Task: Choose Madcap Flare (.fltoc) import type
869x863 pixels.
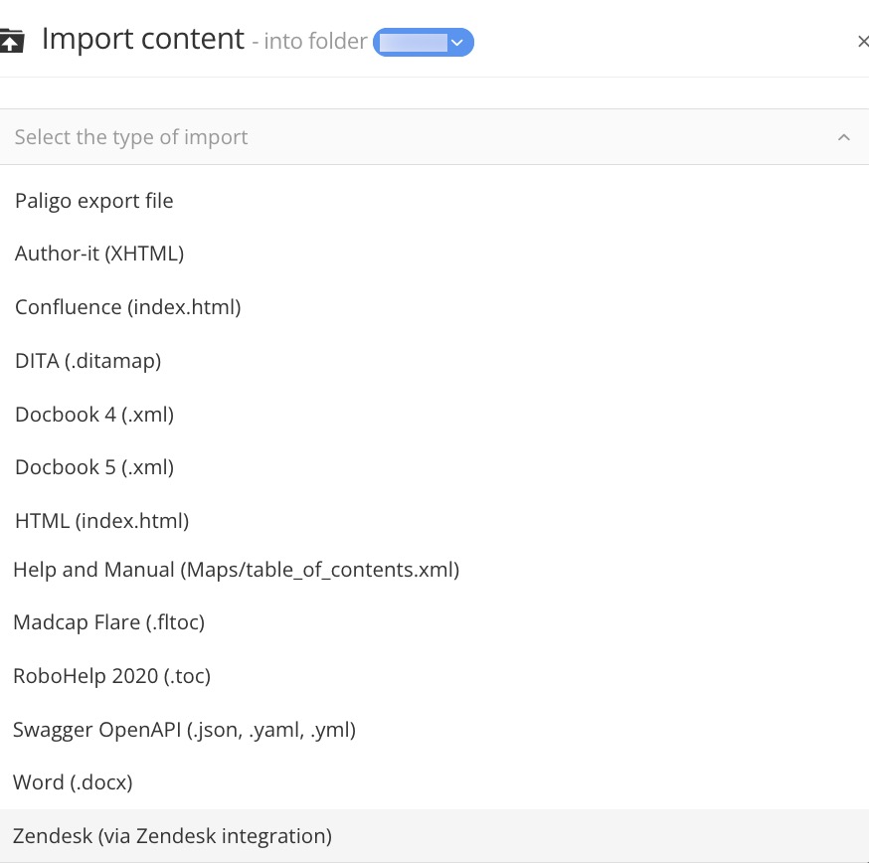Action: click(109, 622)
